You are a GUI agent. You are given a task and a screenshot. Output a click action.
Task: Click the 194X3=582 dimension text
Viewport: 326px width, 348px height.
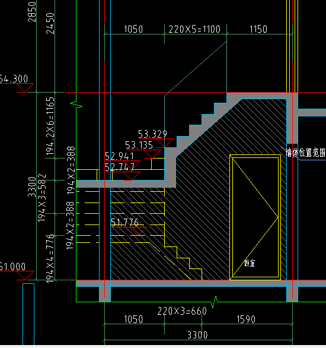point(42,198)
